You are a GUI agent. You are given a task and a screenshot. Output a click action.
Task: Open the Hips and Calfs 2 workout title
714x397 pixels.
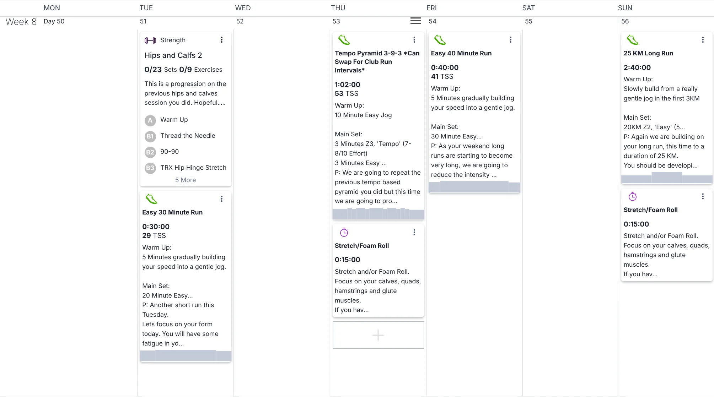click(x=173, y=55)
